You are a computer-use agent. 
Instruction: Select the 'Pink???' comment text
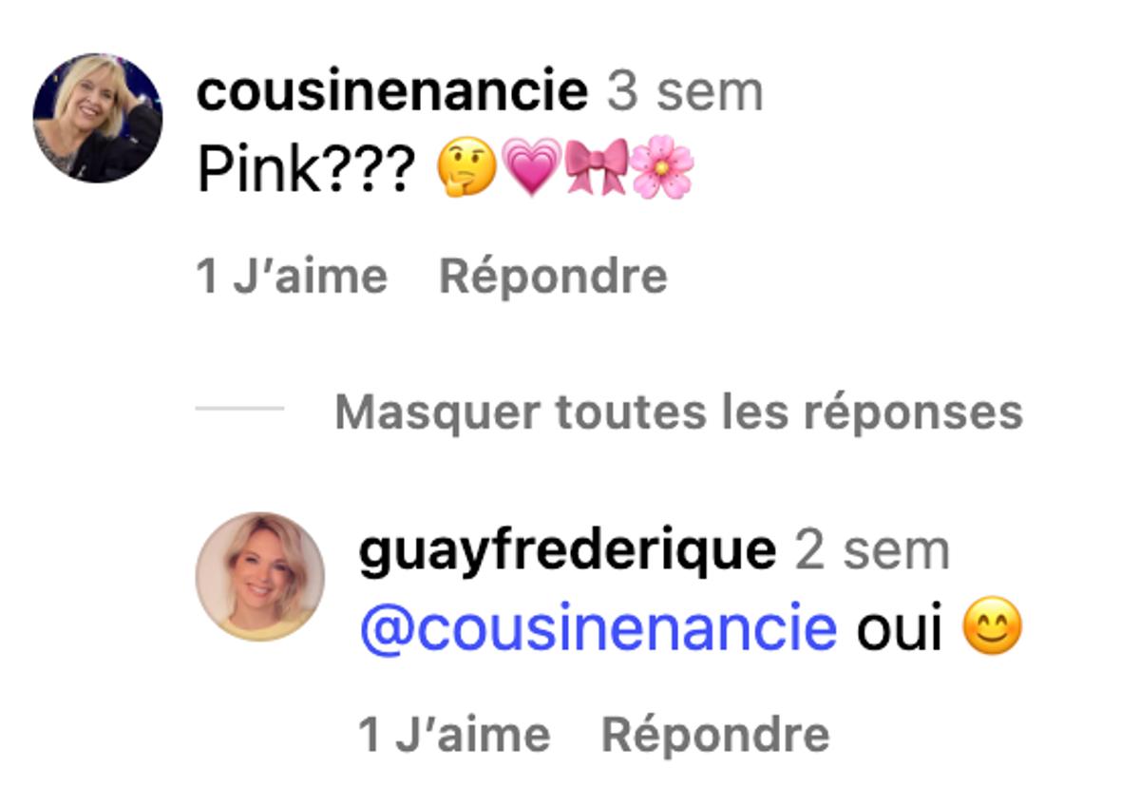click(x=306, y=172)
